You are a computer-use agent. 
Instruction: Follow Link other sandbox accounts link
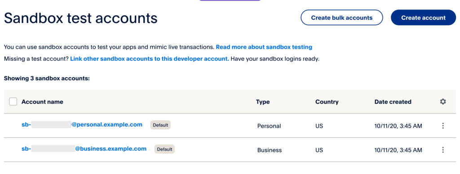pyautogui.click(x=150, y=59)
